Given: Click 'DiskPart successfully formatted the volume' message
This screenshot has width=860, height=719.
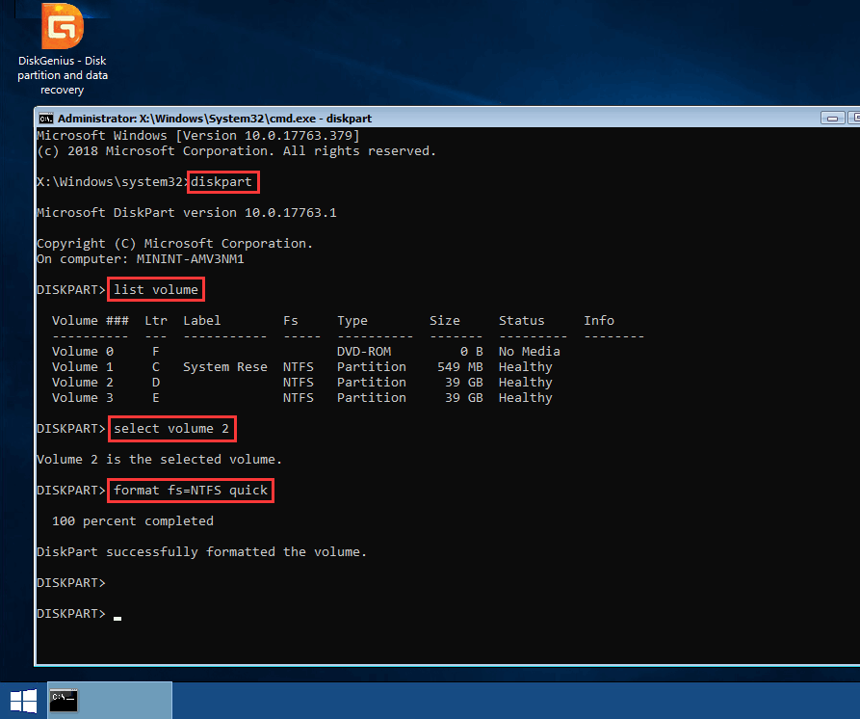Looking at the screenshot, I should [201, 552].
